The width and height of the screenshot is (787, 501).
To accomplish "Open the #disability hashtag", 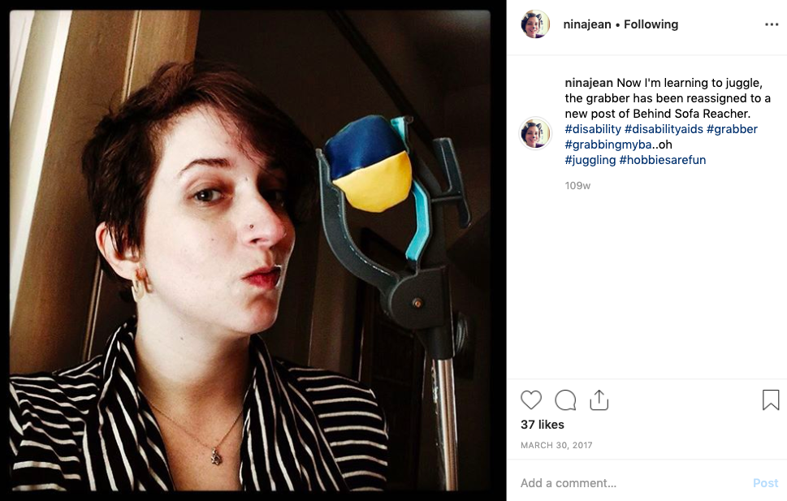I will tap(593, 129).
